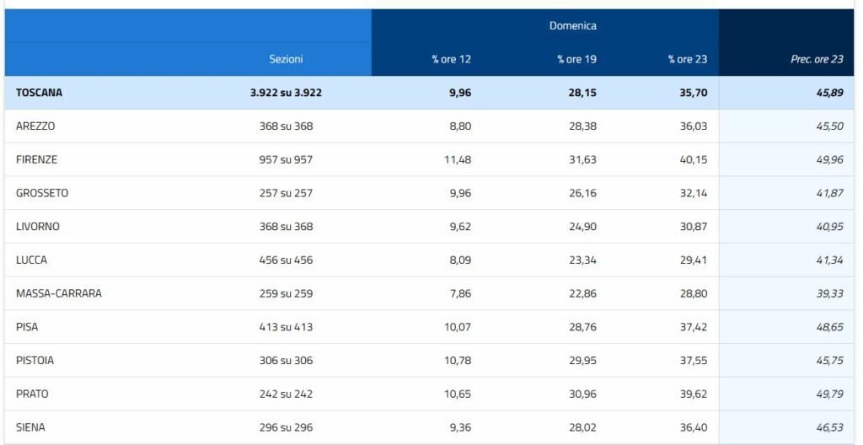
Task: Click Toscana's 3.922 su 3.922 sections cell
Action: [x=286, y=93]
